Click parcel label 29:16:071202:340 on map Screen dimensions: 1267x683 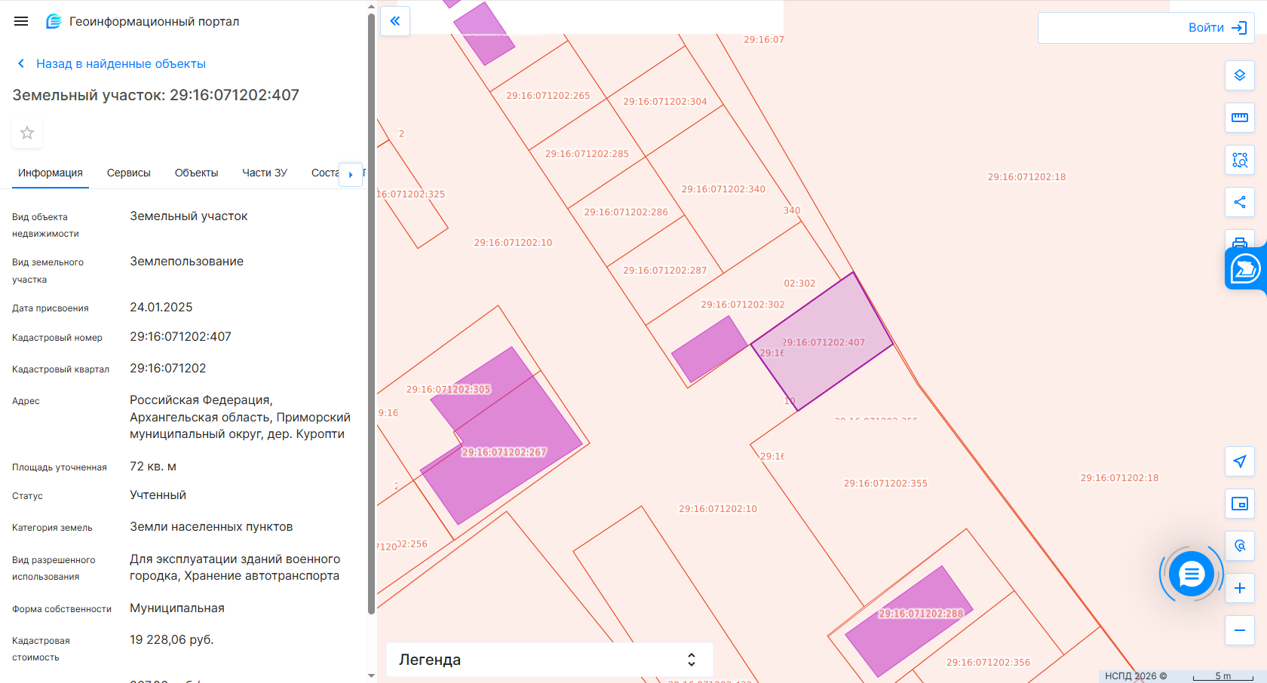pos(723,189)
